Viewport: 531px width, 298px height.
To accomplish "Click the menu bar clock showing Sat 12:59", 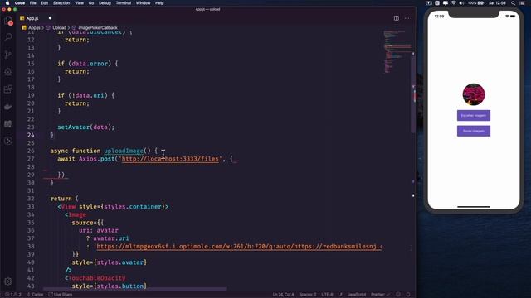I will (497, 3).
